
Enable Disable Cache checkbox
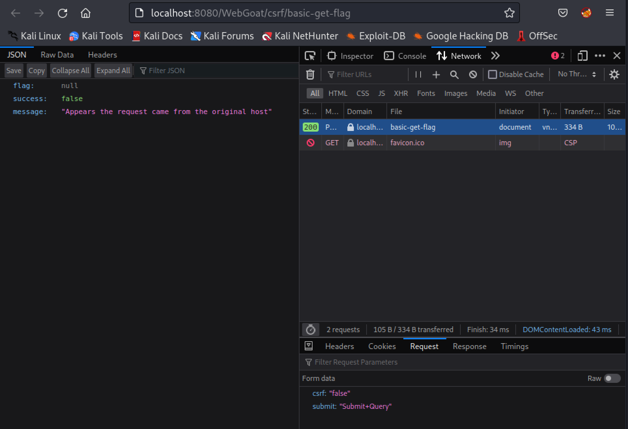point(492,74)
